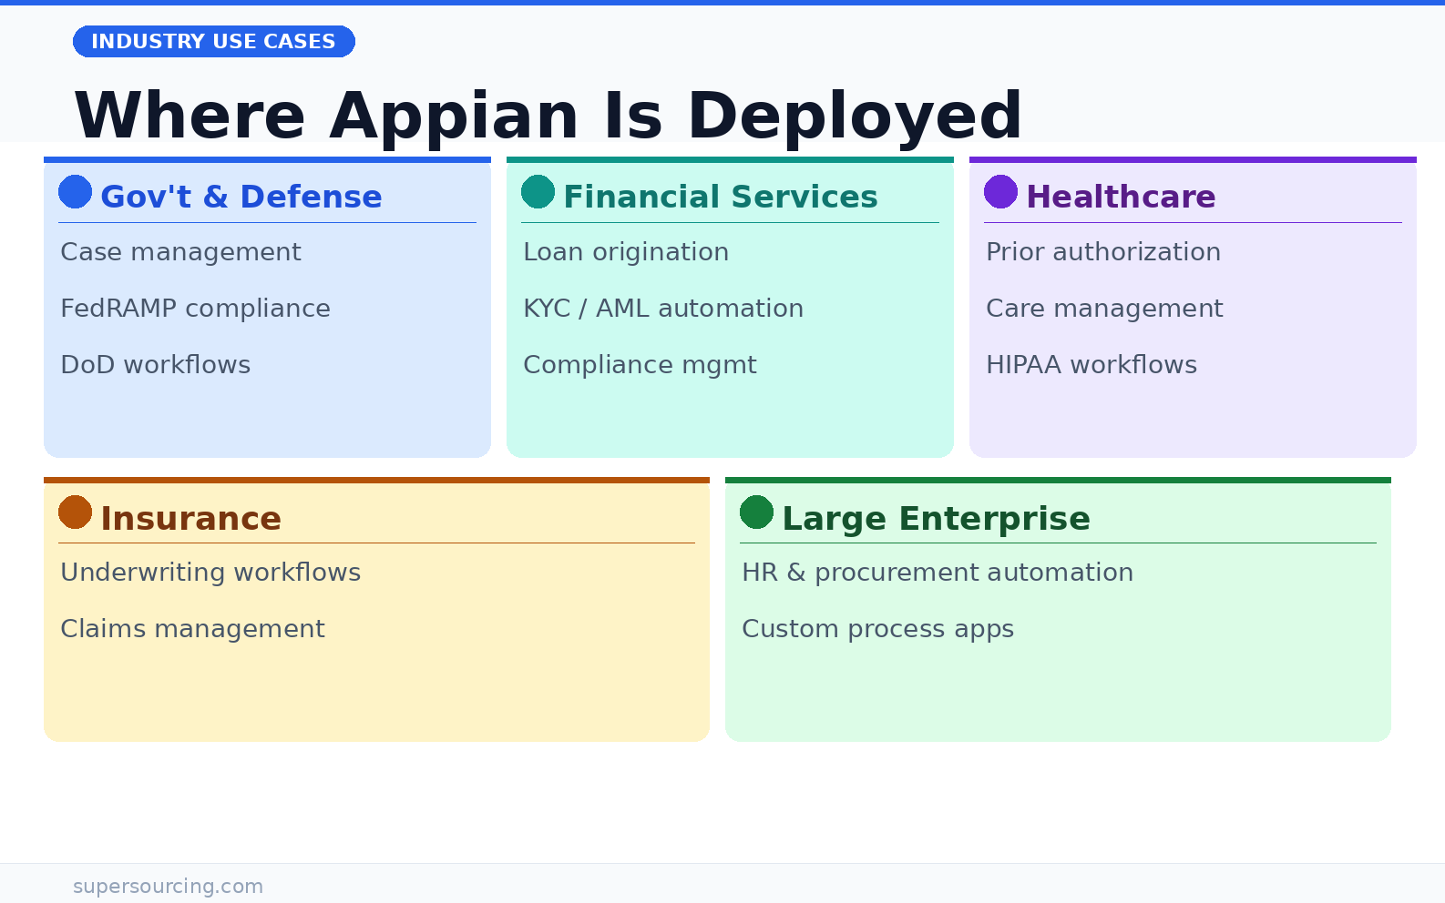Viewport: 1445px width, 903px height.
Task: Click the teal circle beside Financial Services
Action: coord(538,192)
